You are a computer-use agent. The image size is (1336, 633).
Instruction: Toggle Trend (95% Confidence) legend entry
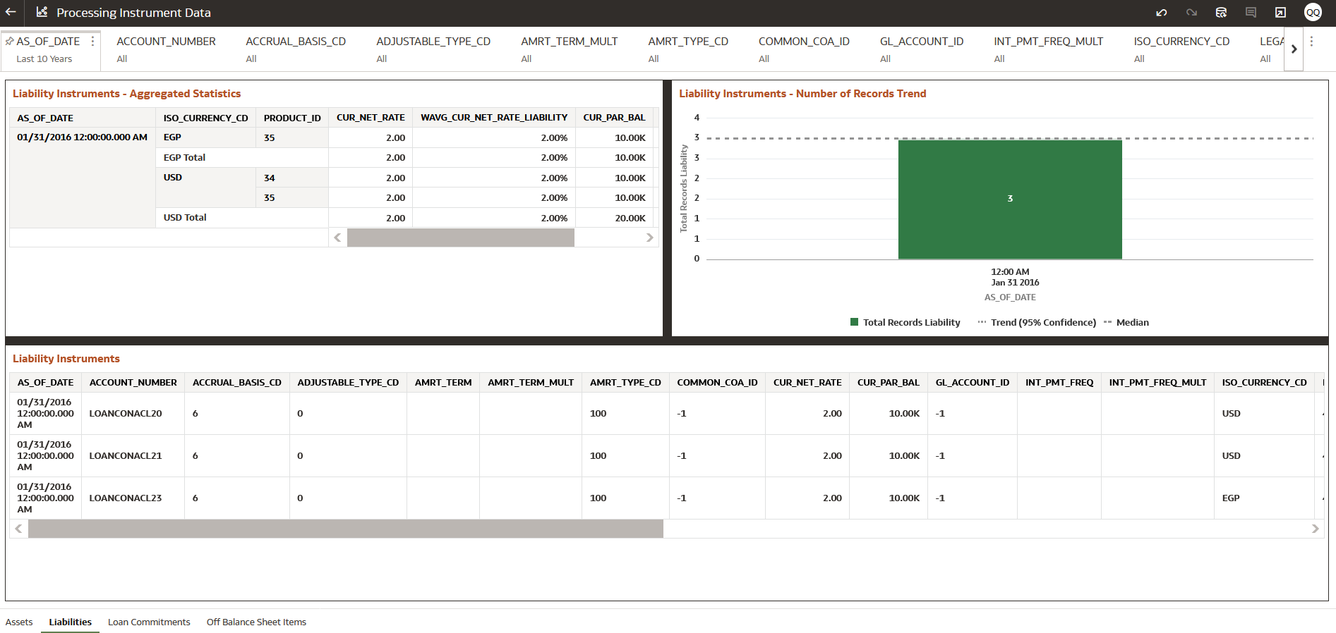tap(1037, 322)
